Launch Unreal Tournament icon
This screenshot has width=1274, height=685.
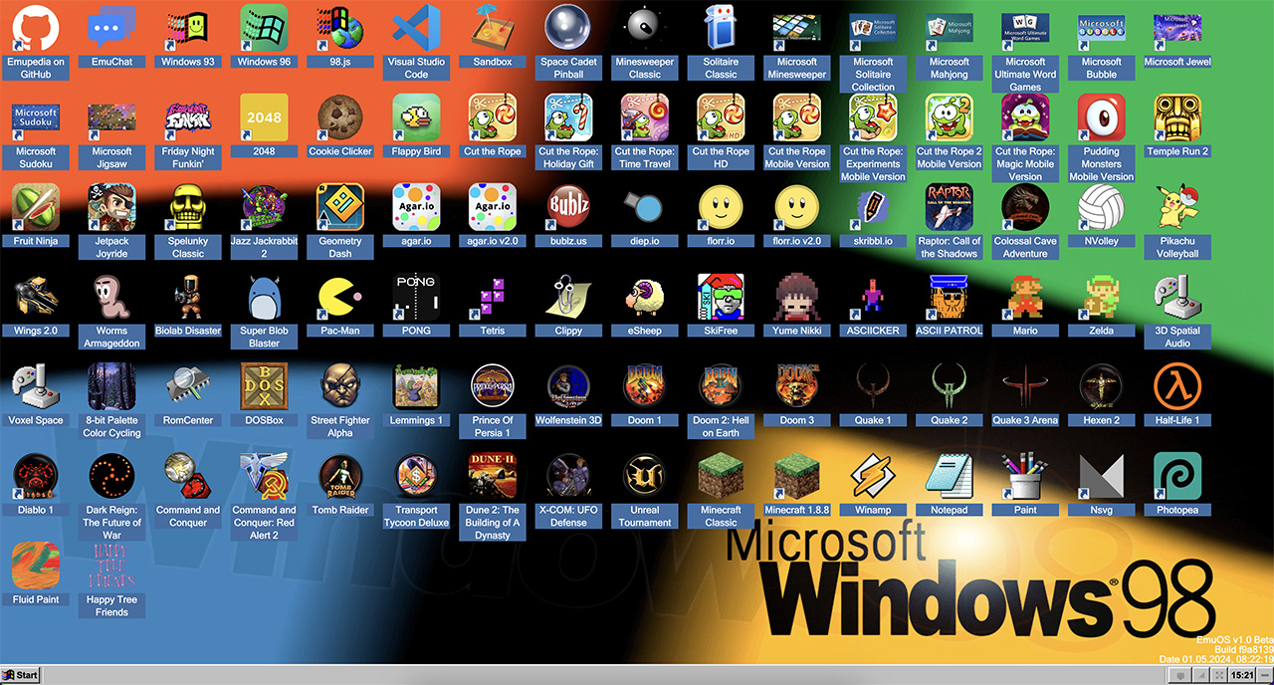(645, 476)
